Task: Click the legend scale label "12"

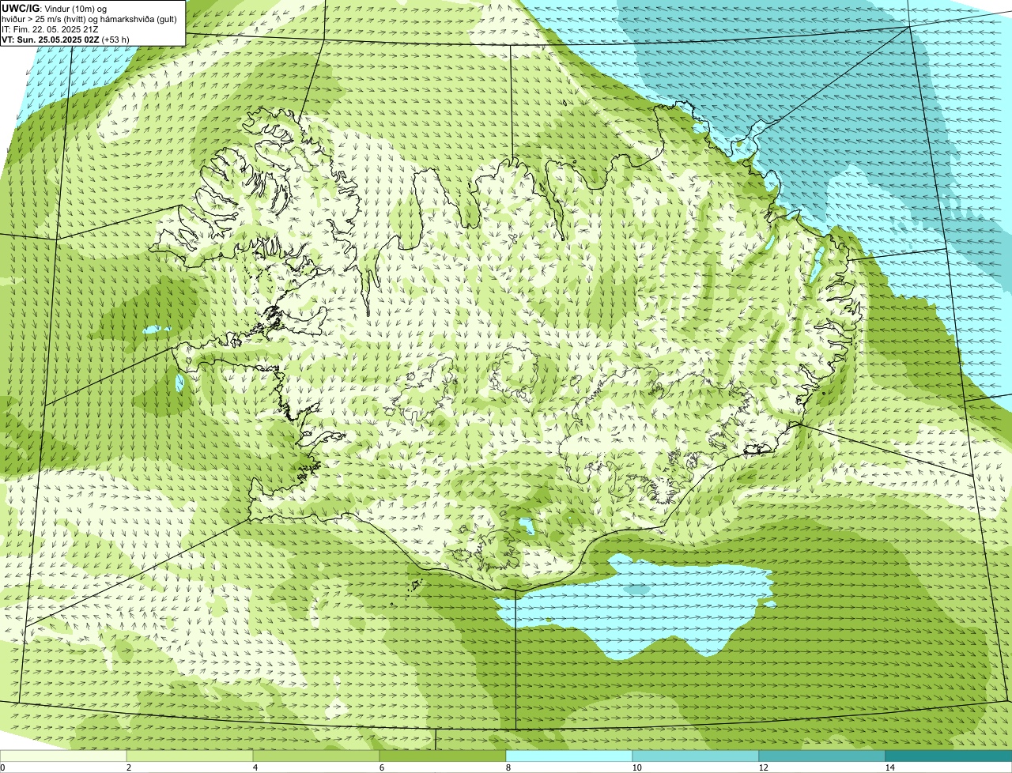Action: (x=763, y=767)
